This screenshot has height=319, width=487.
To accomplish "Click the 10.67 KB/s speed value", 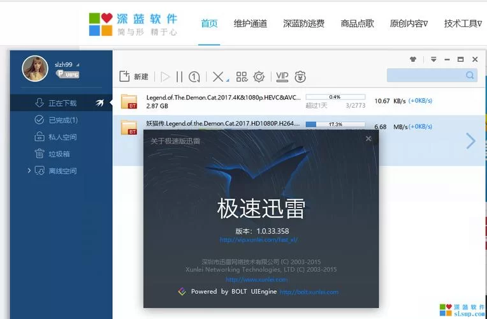I will pos(390,101).
